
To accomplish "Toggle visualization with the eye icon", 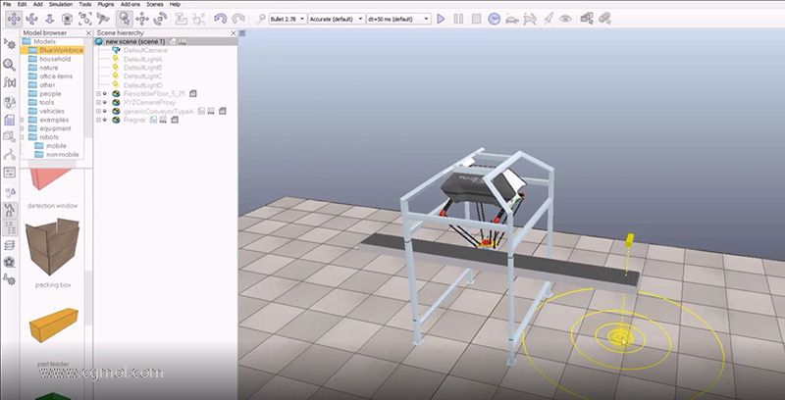I will (x=566, y=19).
